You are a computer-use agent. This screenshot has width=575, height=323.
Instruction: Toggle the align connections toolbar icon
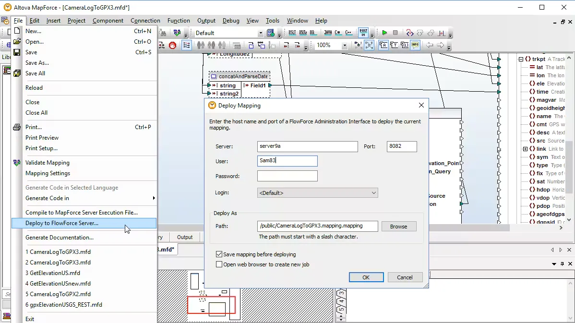coord(187,45)
